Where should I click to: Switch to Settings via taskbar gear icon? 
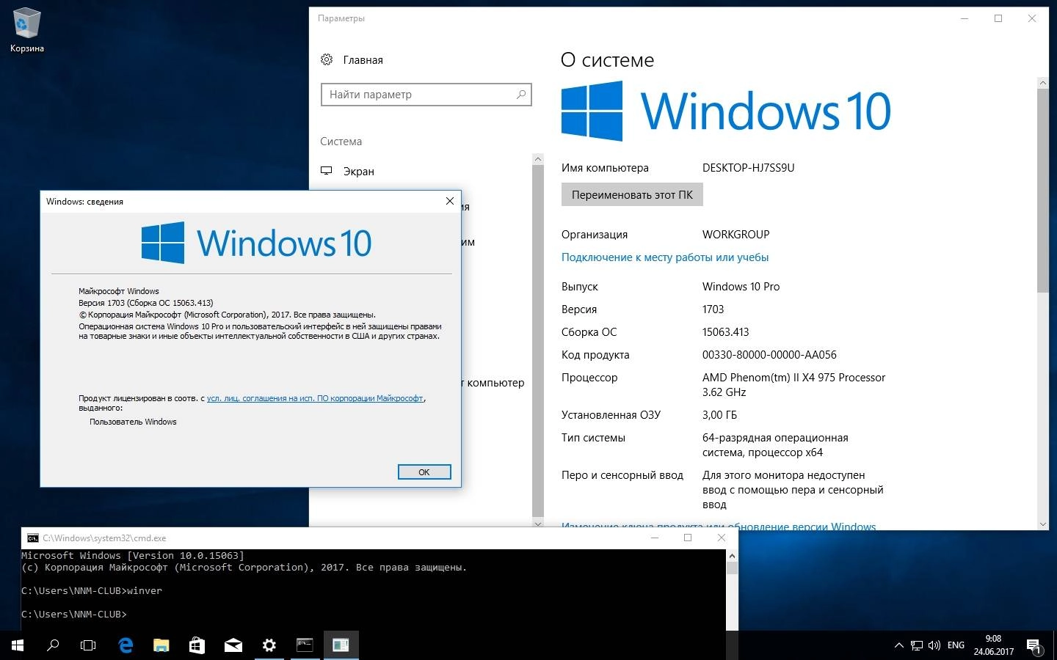269,645
